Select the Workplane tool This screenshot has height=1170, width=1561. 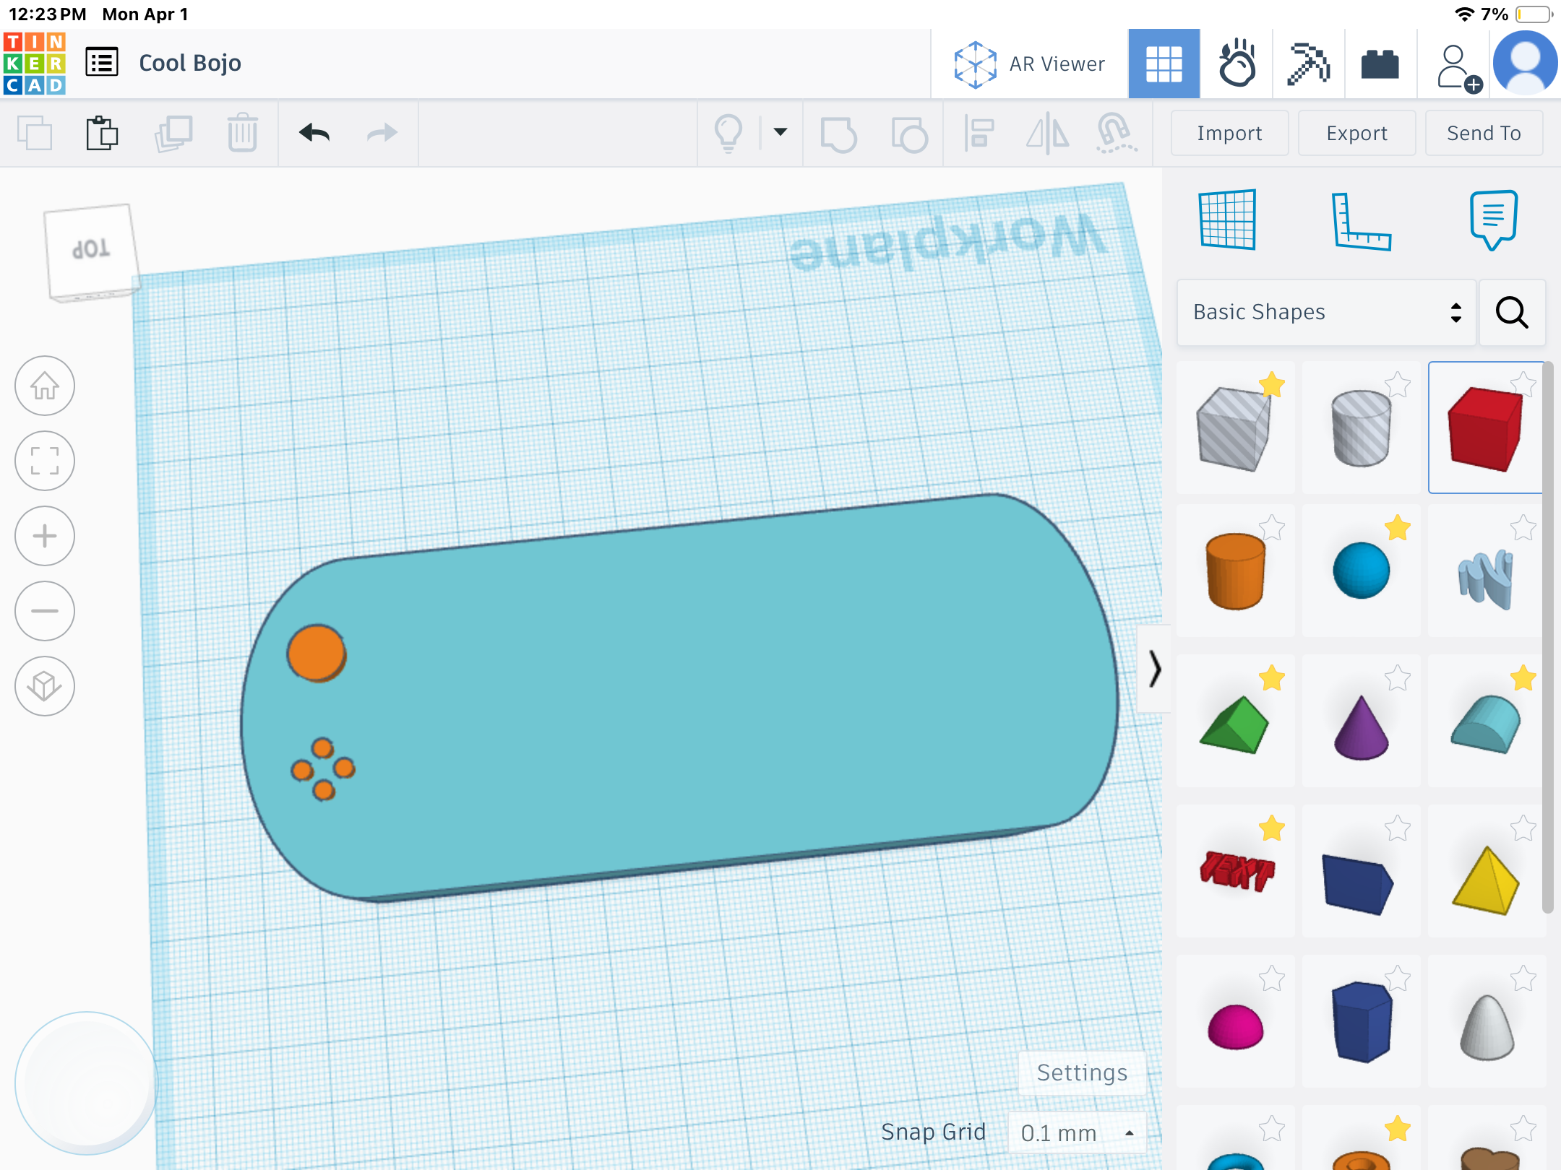tap(1227, 220)
